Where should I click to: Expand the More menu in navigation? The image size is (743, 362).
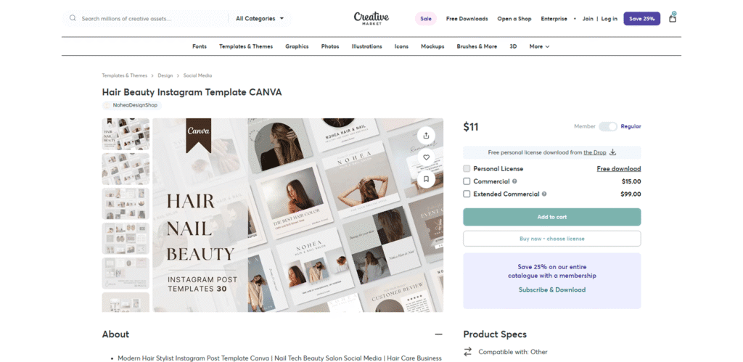539,46
